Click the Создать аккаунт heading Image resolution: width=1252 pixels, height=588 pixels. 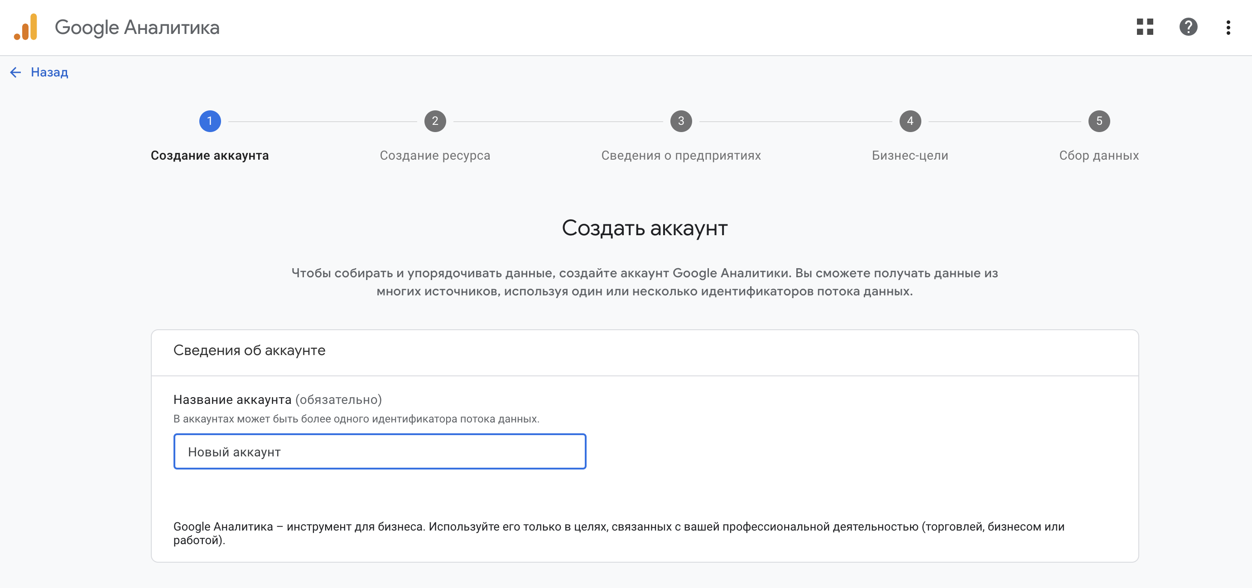point(645,228)
